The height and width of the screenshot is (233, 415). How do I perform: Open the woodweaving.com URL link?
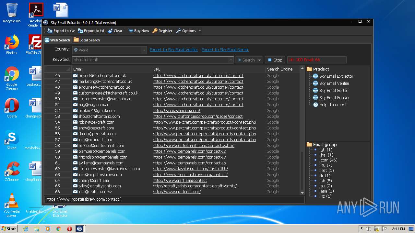point(176,111)
